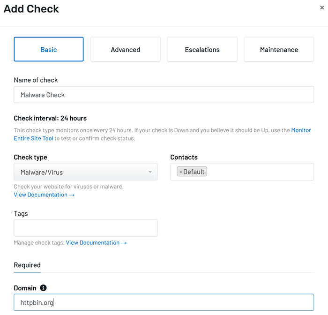Click the Default contact chip label
Image resolution: width=328 pixels, height=315 pixels.
click(194, 172)
